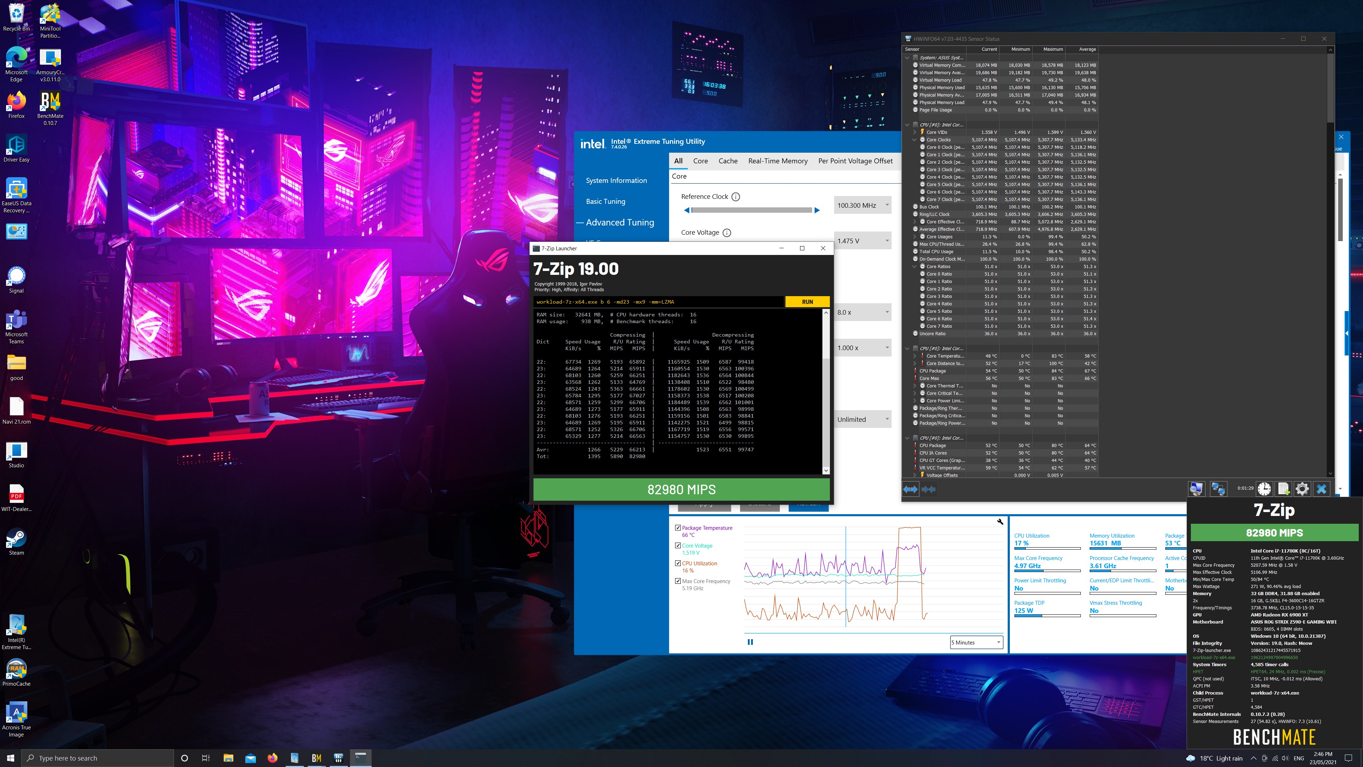Uncheck Package Temperature graph checkbox
1363x767 pixels.
click(678, 528)
